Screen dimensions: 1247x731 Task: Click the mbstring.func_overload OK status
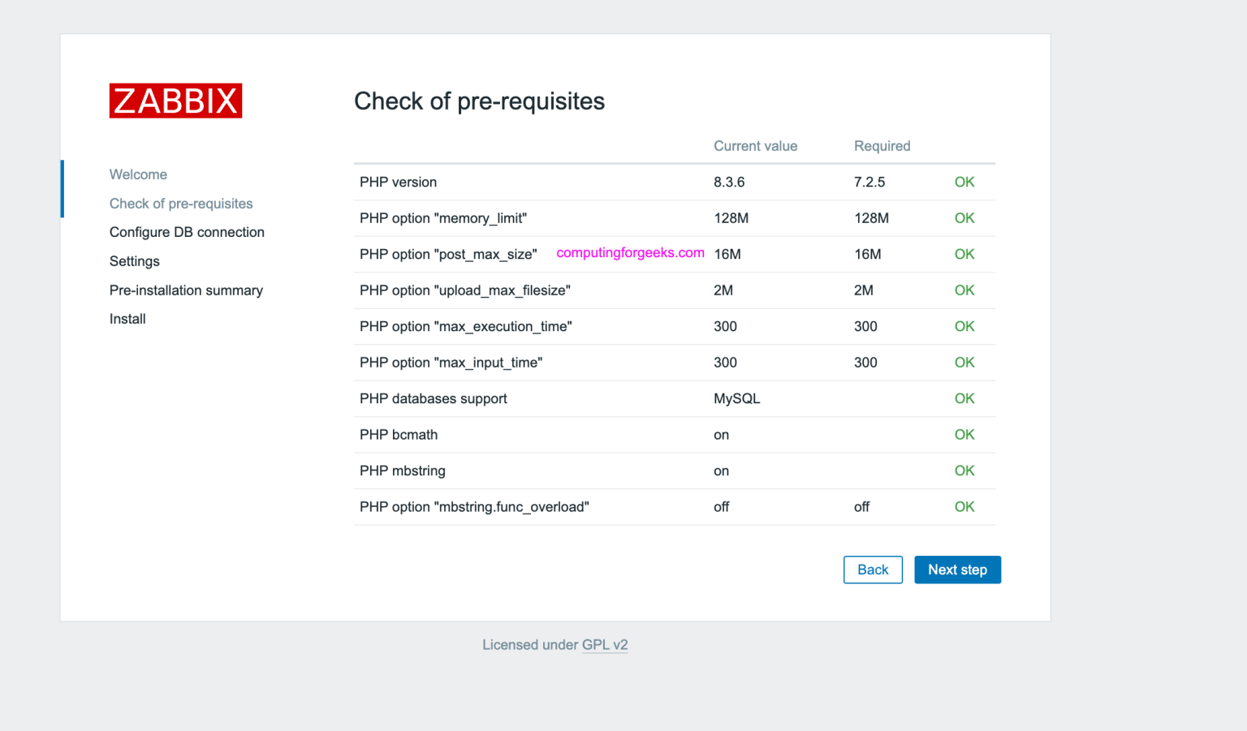964,506
